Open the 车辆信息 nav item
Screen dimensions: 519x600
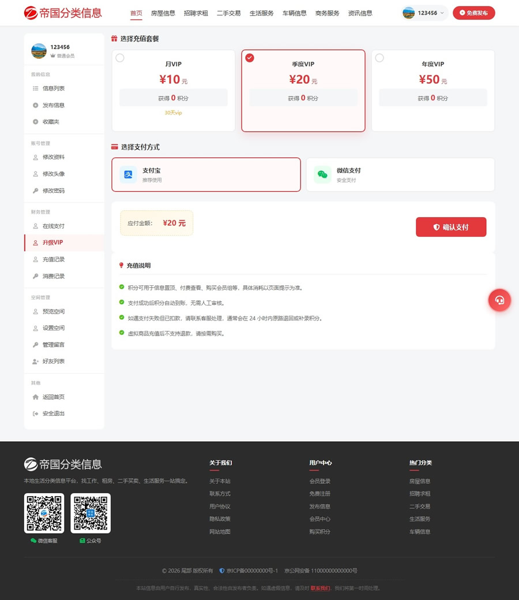pos(294,13)
